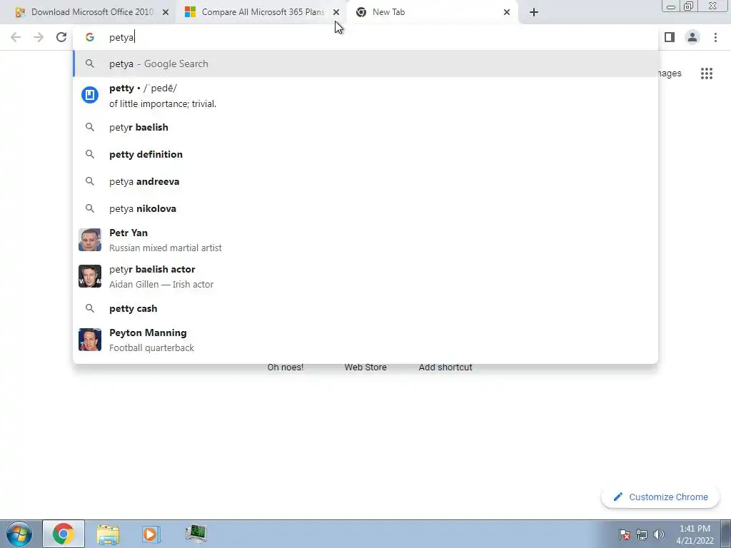Viewport: 731px width, 548px height.
Task: Reload the page with the refresh icon
Action: [61, 37]
